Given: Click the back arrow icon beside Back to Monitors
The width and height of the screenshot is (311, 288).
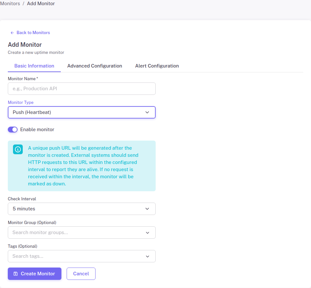Looking at the screenshot, I should [12, 32].
